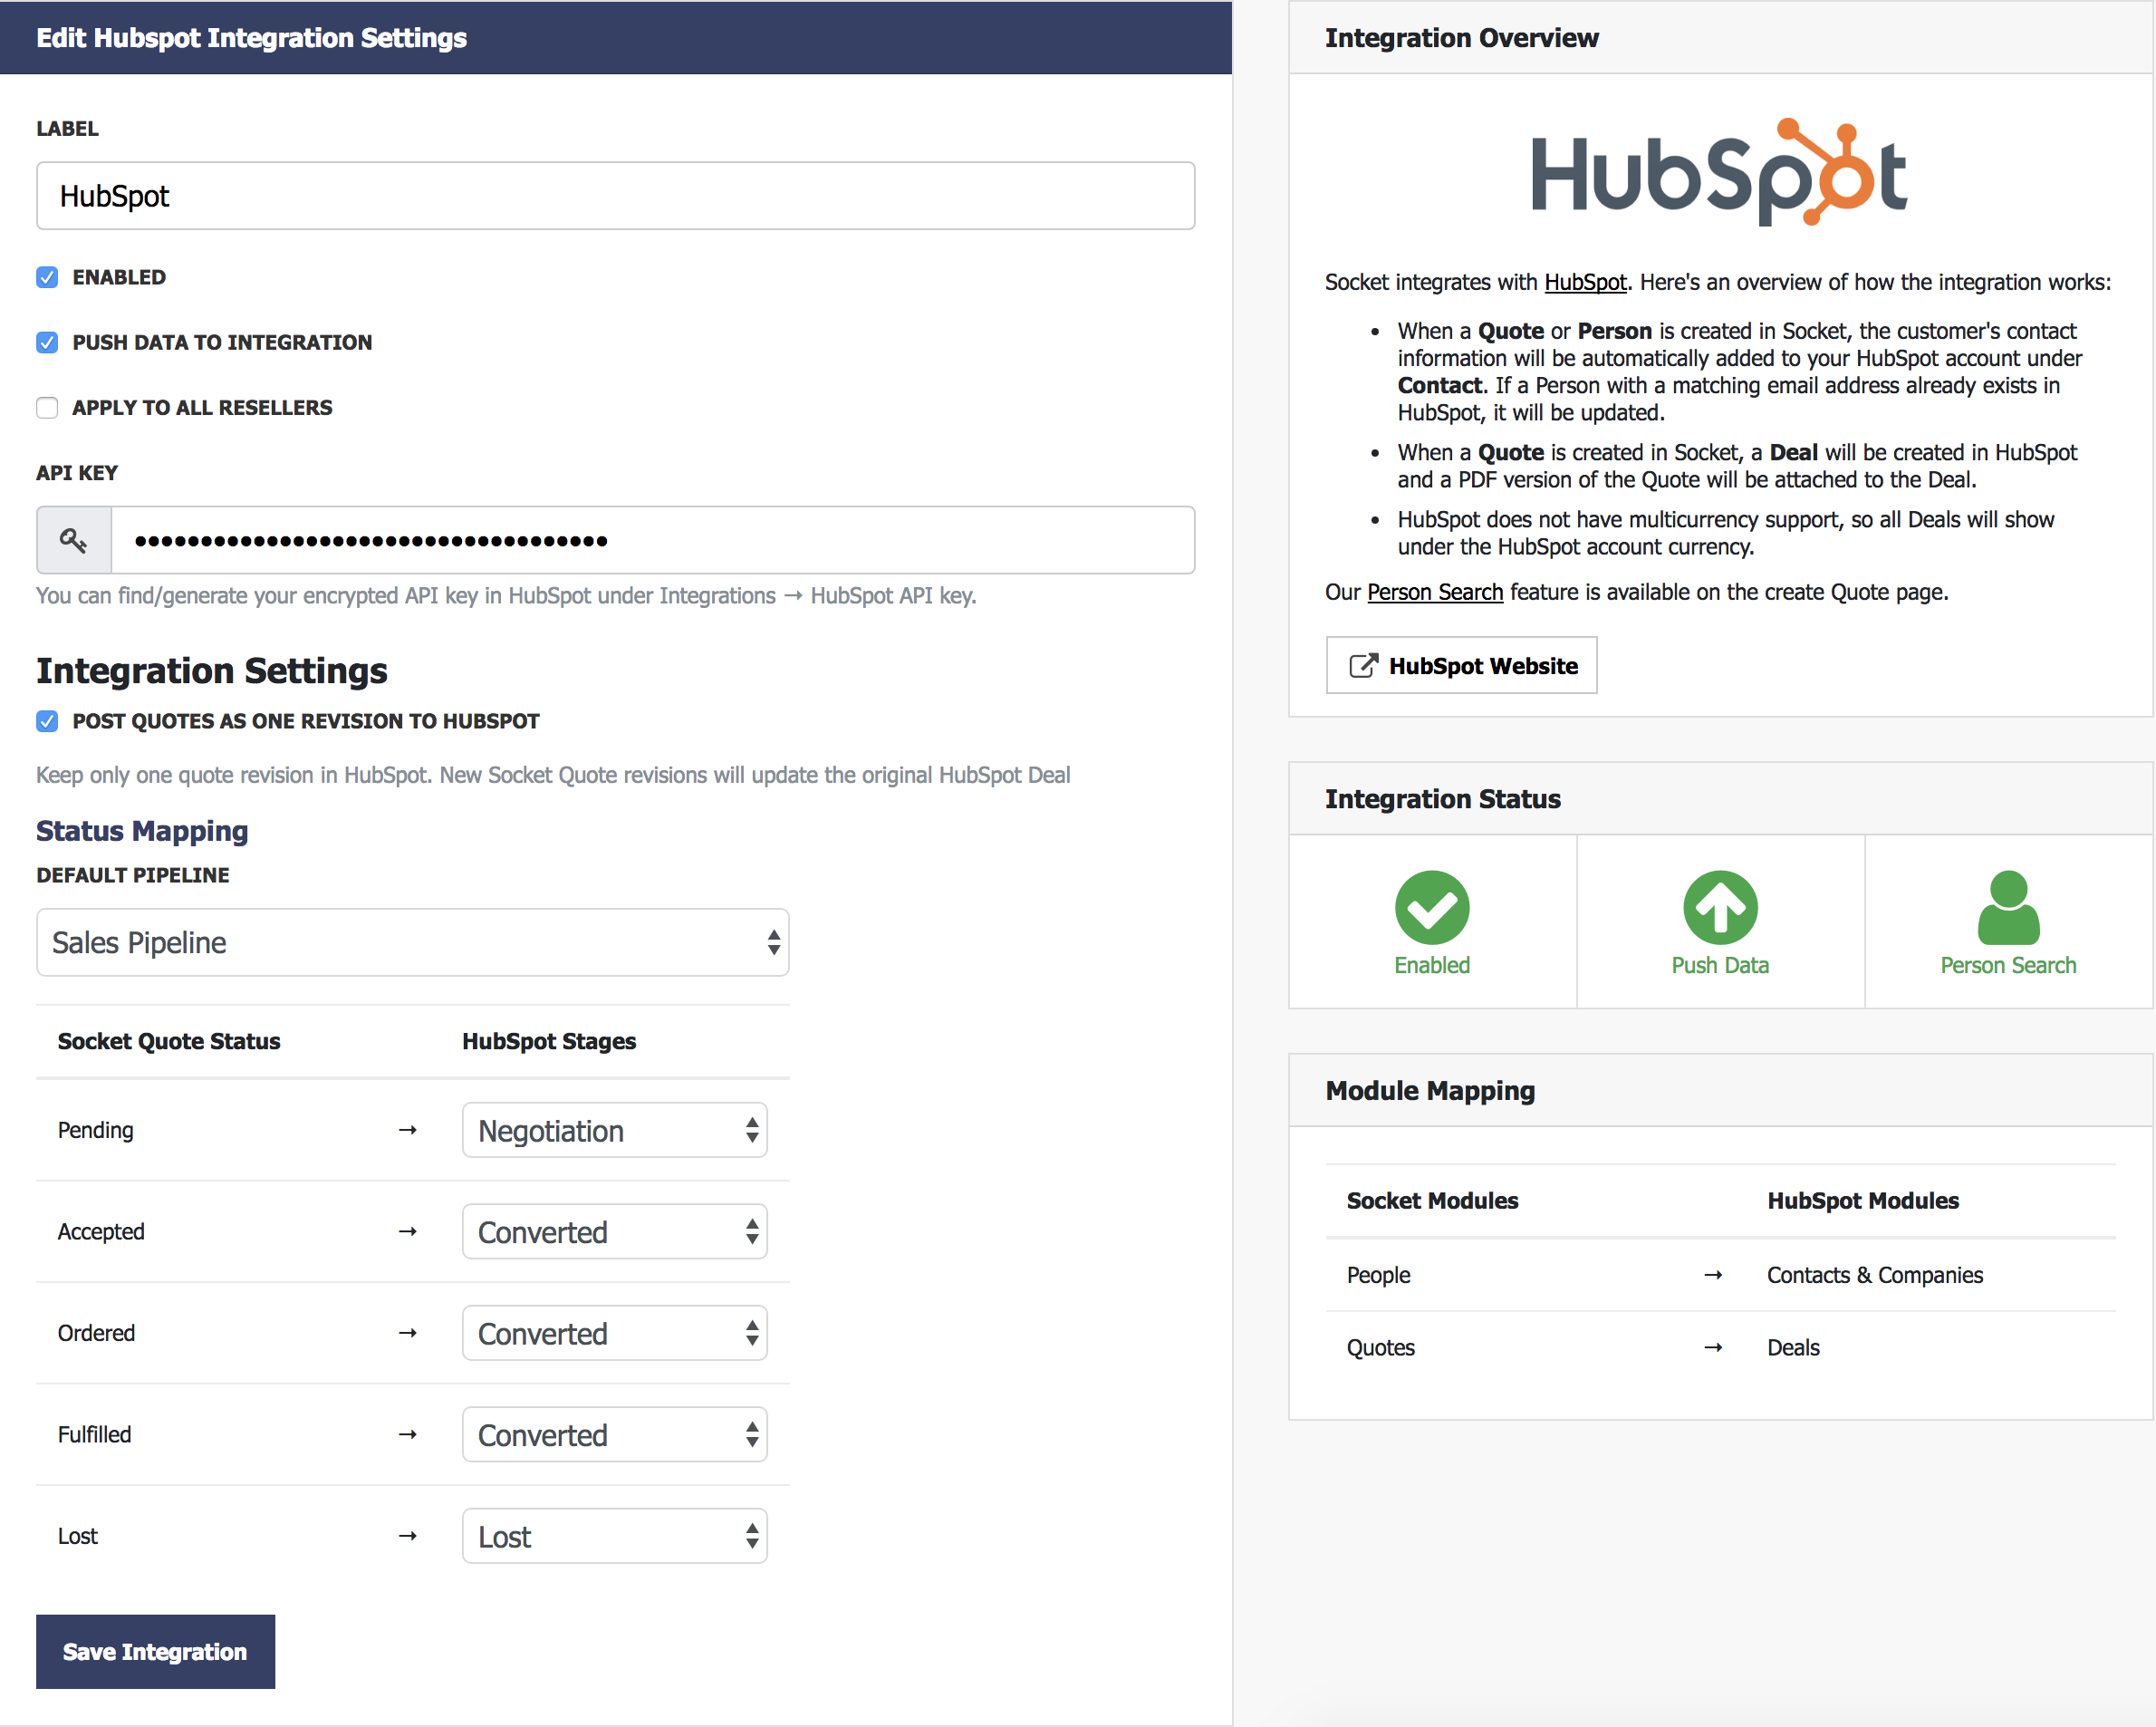Click the DEFAULT PIPELINE field label
The width and height of the screenshot is (2156, 1727).
click(133, 875)
